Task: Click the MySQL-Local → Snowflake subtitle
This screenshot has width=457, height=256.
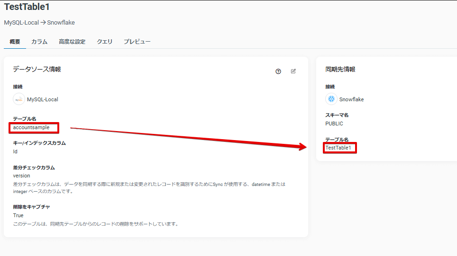Action: 39,23
